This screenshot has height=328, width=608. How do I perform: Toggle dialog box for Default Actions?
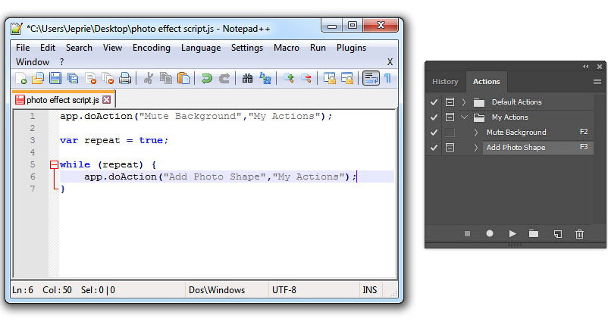450,102
